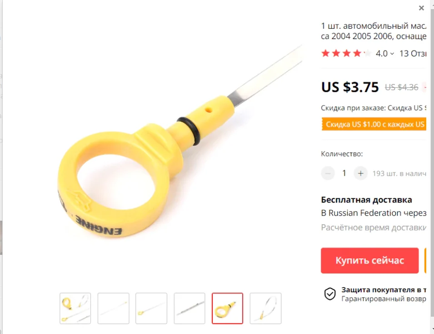The width and height of the screenshot is (434, 334).
Task: Open the product title text link
Action: [x=374, y=31]
